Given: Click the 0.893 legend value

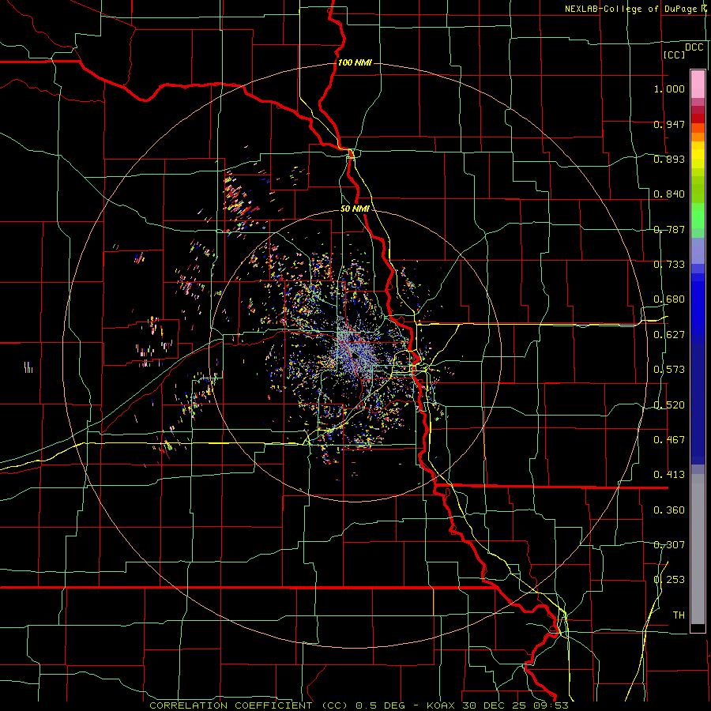Looking at the screenshot, I should pos(669,159).
